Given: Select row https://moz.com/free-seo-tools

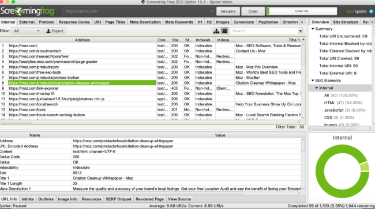Looking at the screenshot, I should tap(151, 73).
